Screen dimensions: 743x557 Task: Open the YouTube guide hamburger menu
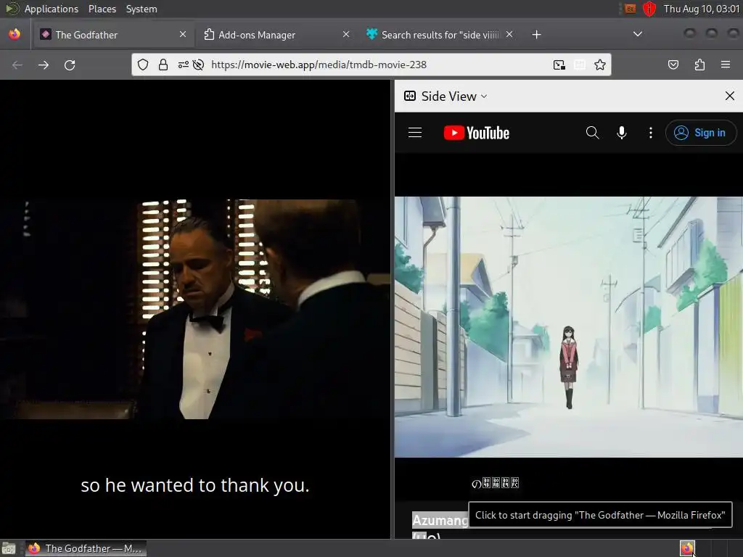pos(415,133)
